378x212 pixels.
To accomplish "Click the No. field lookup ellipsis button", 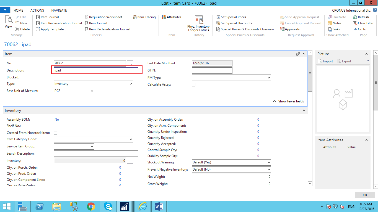I will point(130,63).
